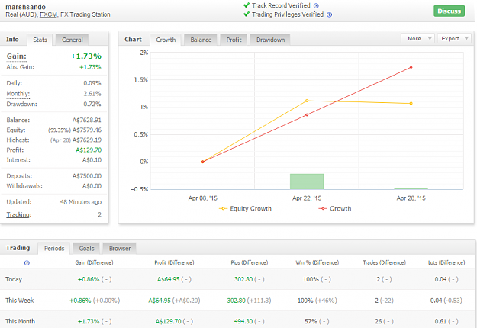The width and height of the screenshot is (477, 328).
Task: Click the Daily label in Info panel
Action: [15, 83]
